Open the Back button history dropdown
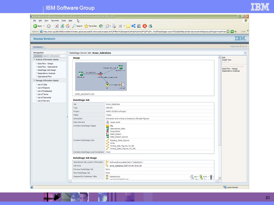The width and height of the screenshot is (274, 205). point(44,26)
